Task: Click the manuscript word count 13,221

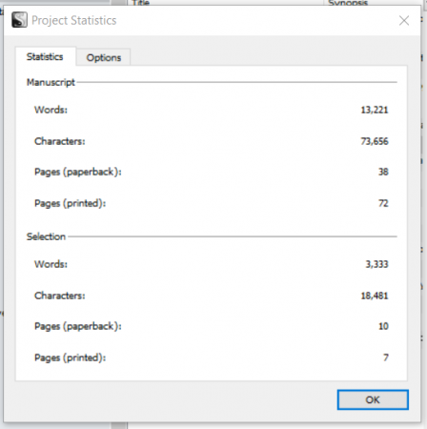Action: [375, 110]
